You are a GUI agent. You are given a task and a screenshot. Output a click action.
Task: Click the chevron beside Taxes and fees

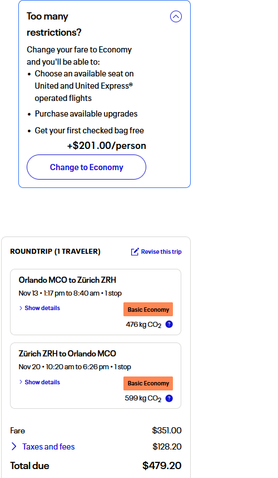pyautogui.click(x=14, y=447)
